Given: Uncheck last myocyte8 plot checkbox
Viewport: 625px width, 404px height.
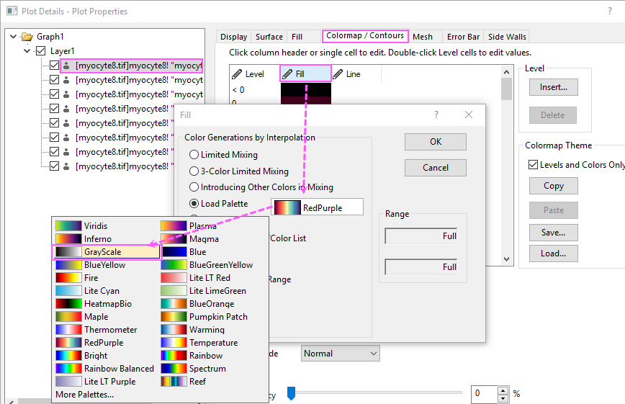Looking at the screenshot, I should pos(54,166).
